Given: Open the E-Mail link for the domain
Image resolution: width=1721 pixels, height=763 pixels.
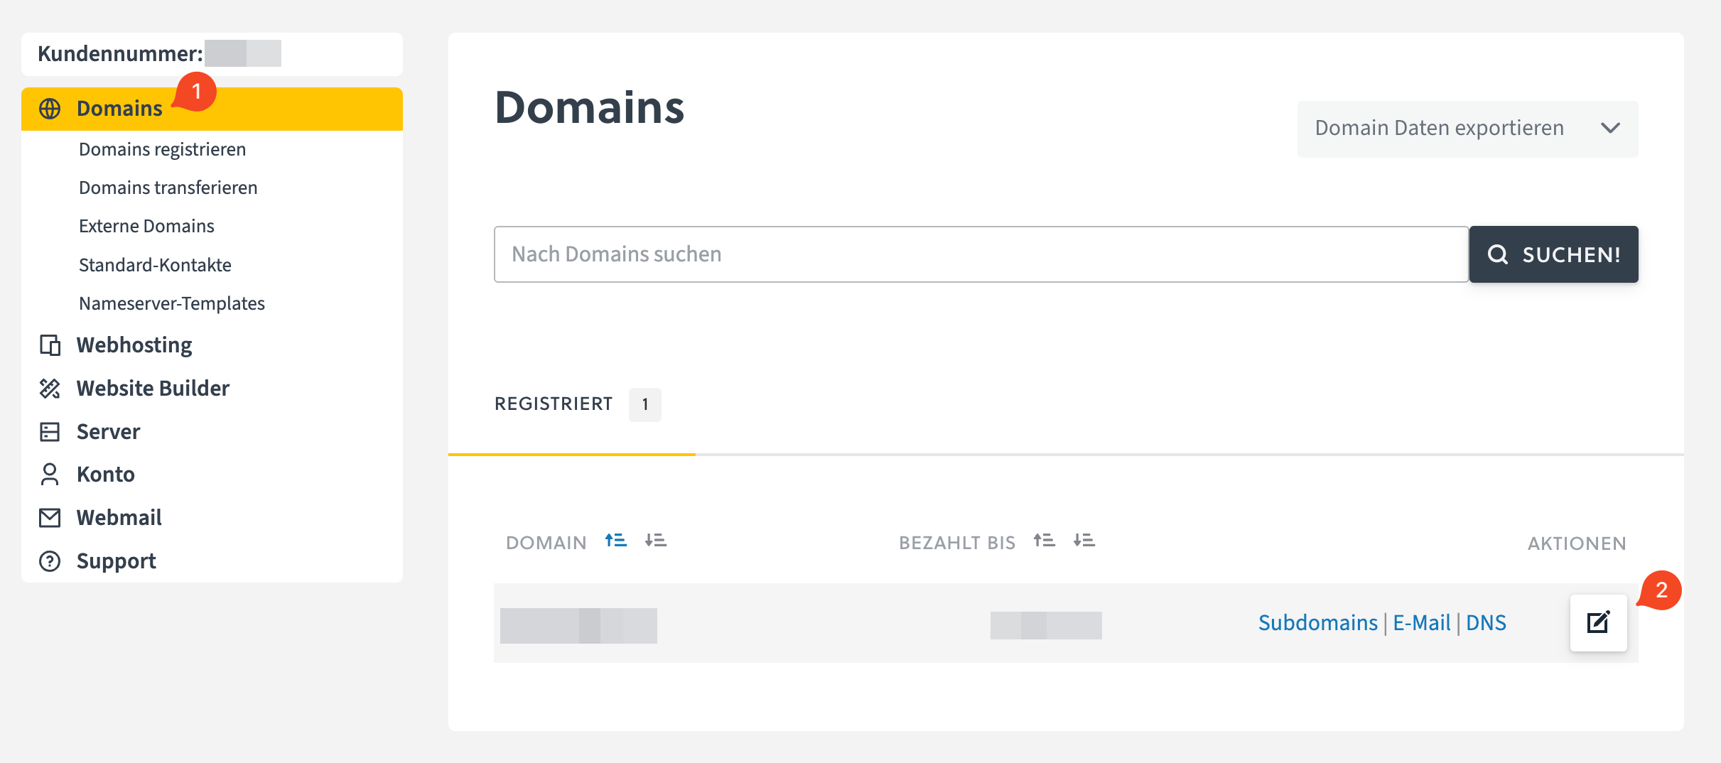Looking at the screenshot, I should pos(1421,623).
